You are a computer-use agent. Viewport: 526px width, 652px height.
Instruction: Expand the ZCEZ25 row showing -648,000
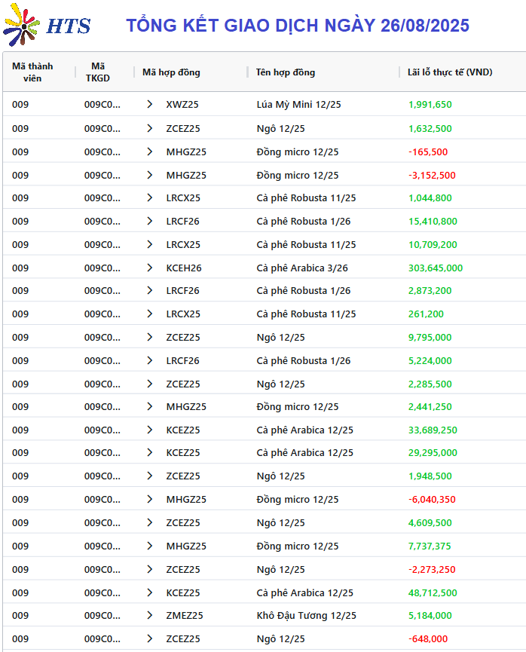pos(150,638)
